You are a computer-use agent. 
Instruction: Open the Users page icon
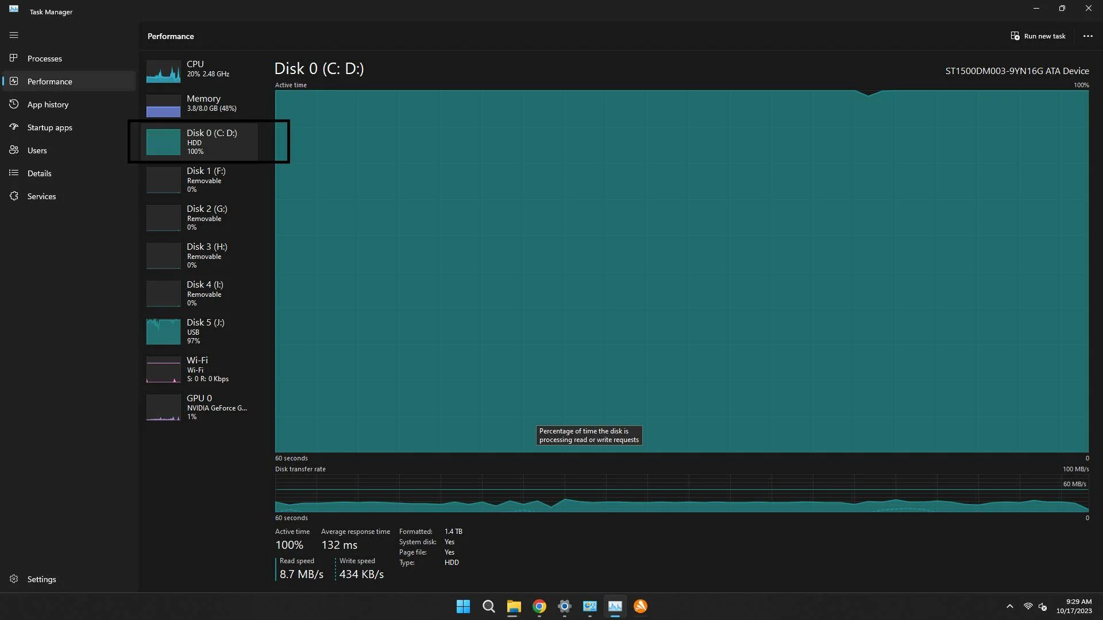coord(14,150)
